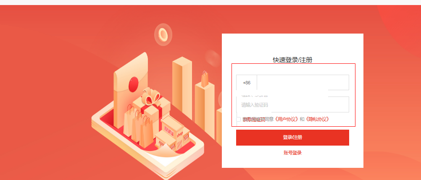This screenshot has width=421, height=180.
Task: Click the tall orange pillar graphic
Action: (x=182, y=87)
